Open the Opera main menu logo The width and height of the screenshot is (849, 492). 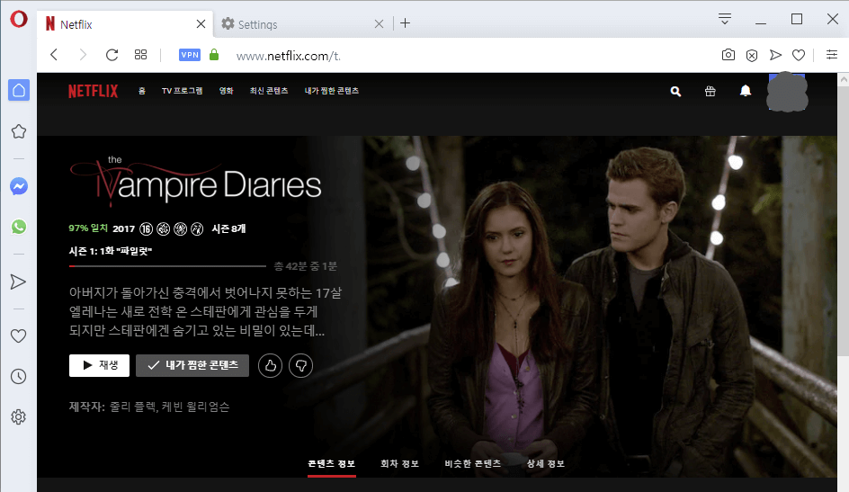[x=19, y=20]
